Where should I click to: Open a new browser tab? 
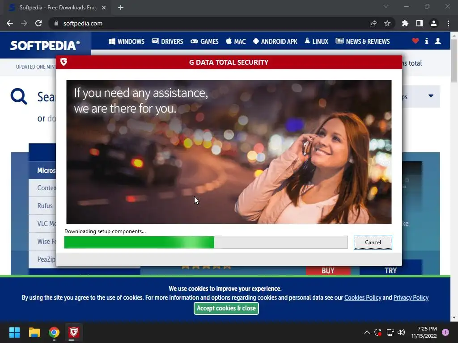pyautogui.click(x=121, y=8)
